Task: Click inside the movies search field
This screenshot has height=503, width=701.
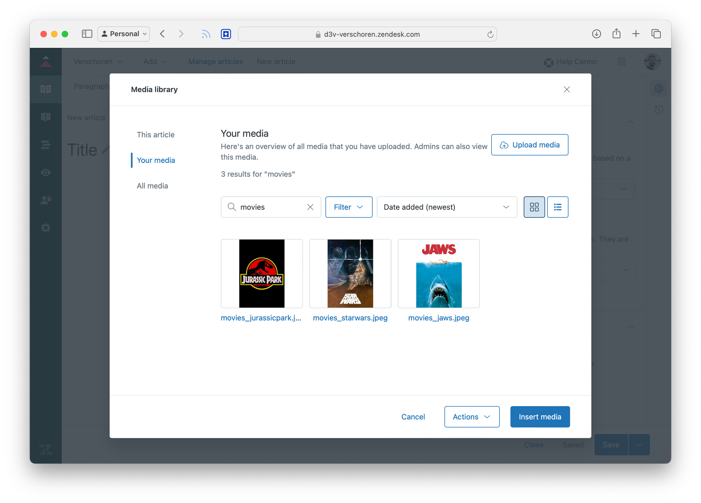Action: click(x=270, y=207)
